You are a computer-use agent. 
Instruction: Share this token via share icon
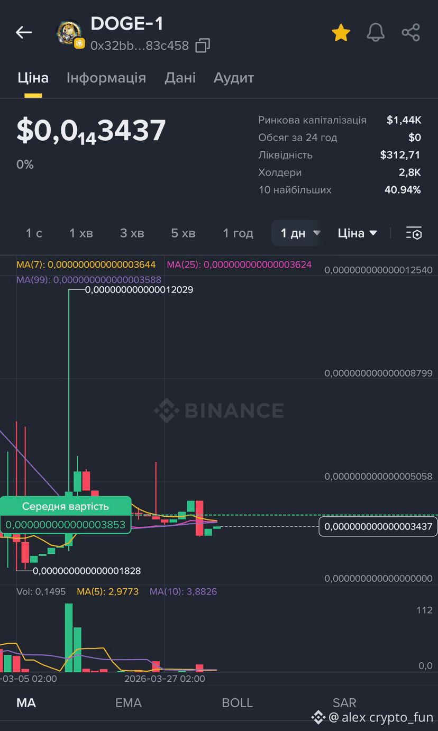(410, 33)
